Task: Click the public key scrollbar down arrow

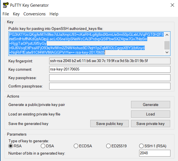Action: point(167,52)
